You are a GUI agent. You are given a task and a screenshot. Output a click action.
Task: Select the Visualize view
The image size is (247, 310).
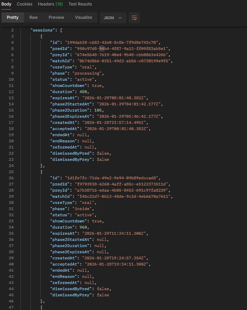pos(83,17)
